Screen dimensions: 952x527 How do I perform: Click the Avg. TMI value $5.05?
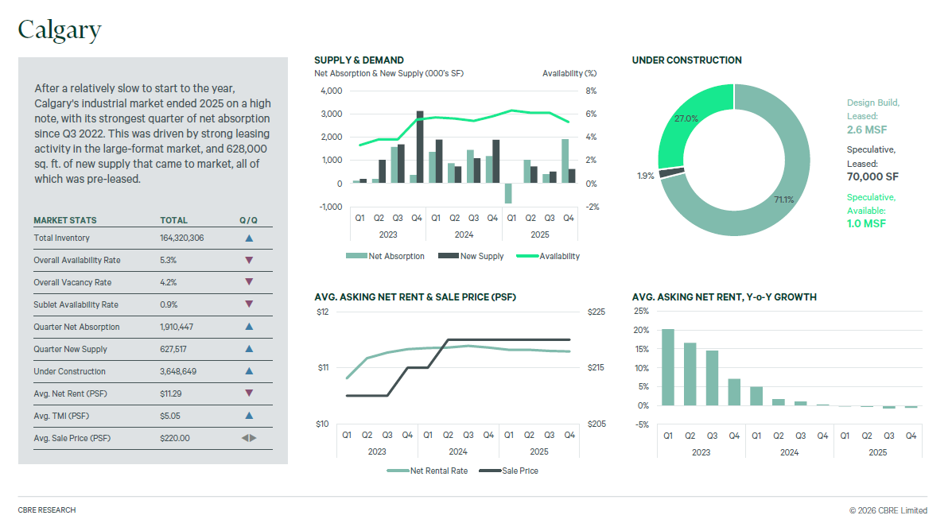pos(170,416)
